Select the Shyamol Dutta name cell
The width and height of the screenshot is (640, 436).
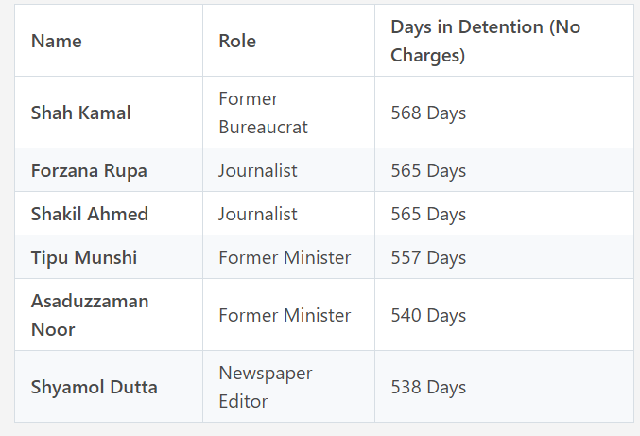coord(94,387)
